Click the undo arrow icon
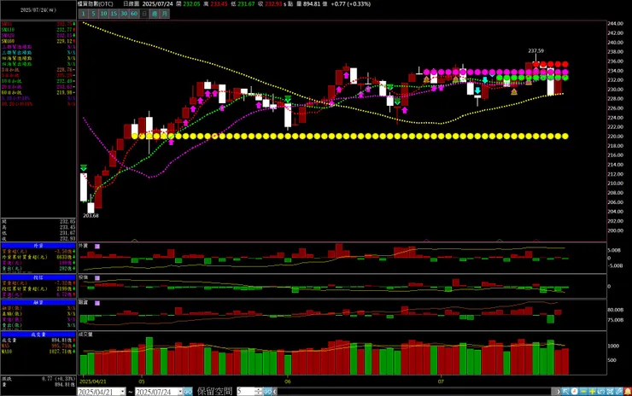The width and height of the screenshot is (632, 396). (601, 391)
